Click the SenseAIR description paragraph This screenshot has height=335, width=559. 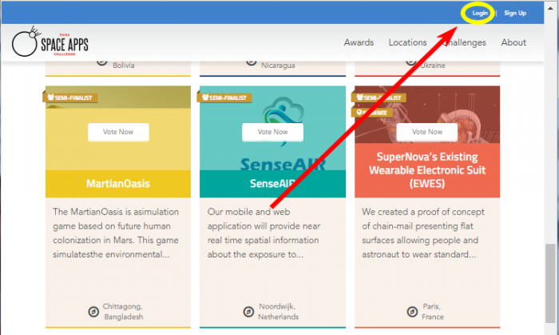click(264, 233)
